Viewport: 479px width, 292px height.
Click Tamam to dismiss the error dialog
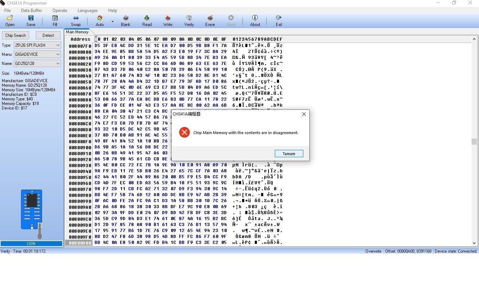pyautogui.click(x=289, y=154)
